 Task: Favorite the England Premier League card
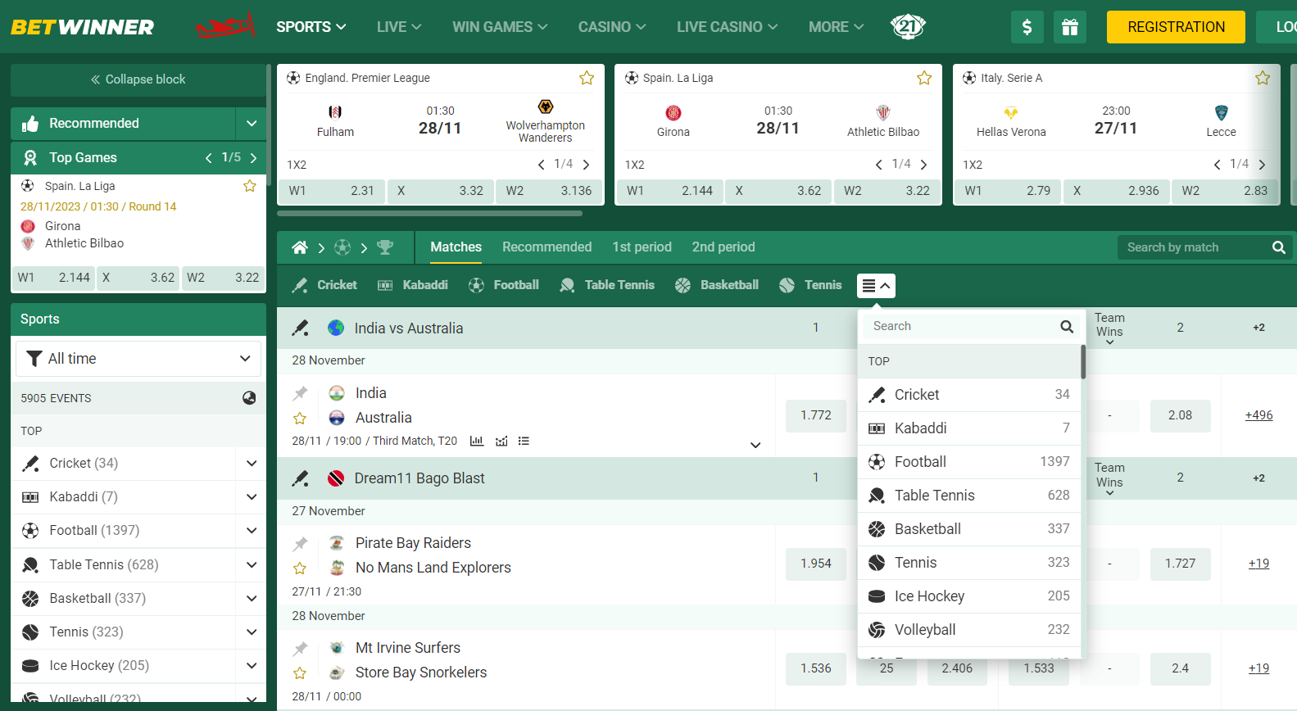point(587,78)
